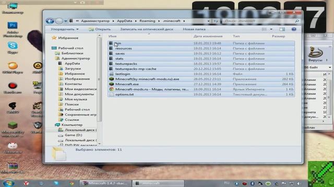
Task: Select the bin folder
Action: 201,43
